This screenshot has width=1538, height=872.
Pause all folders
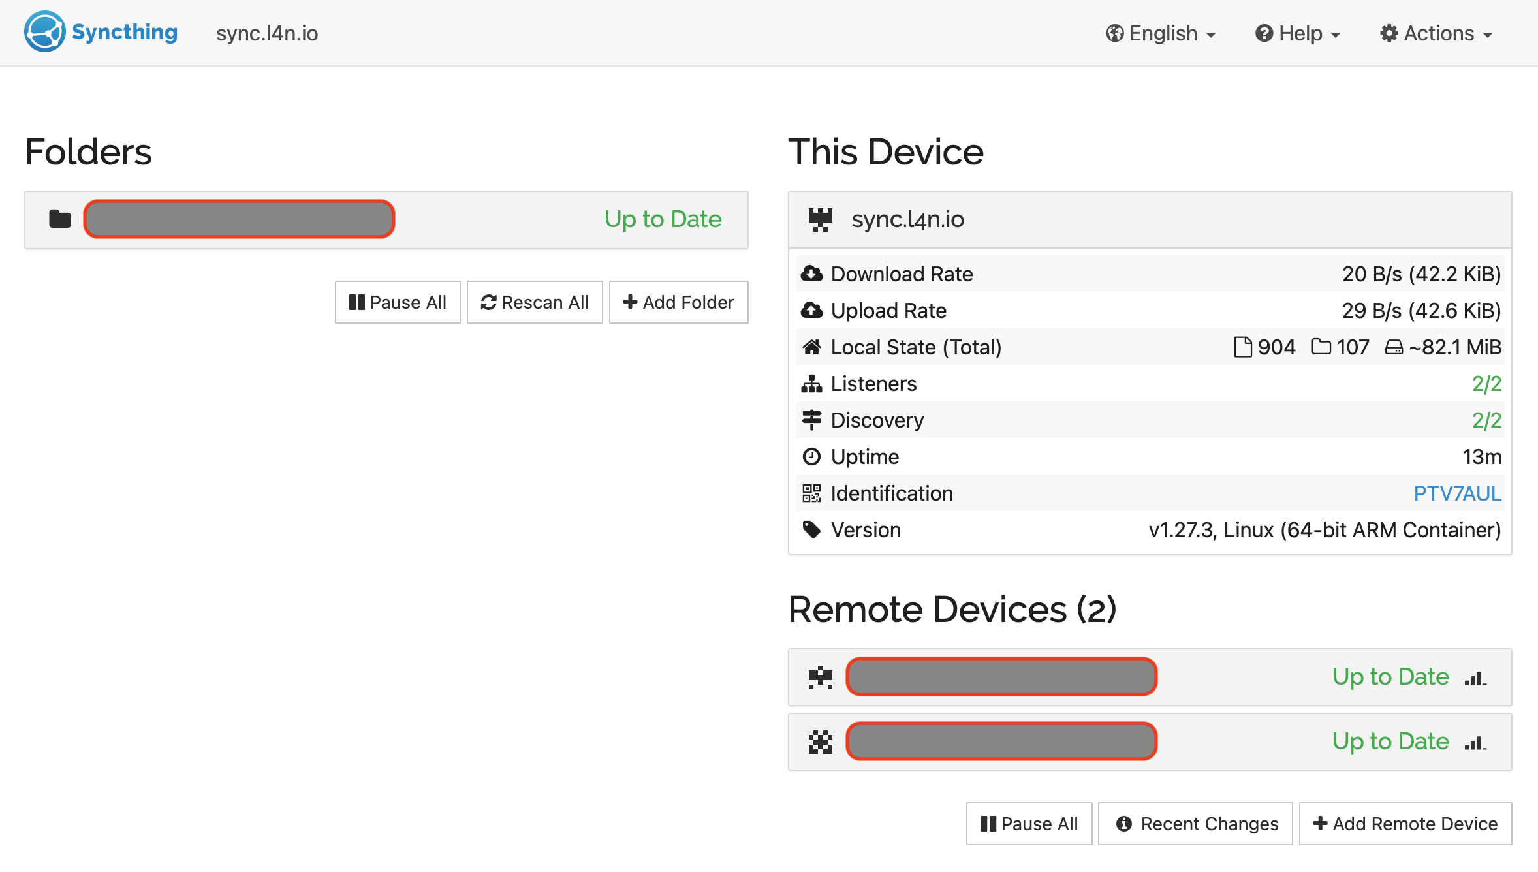[x=398, y=302]
